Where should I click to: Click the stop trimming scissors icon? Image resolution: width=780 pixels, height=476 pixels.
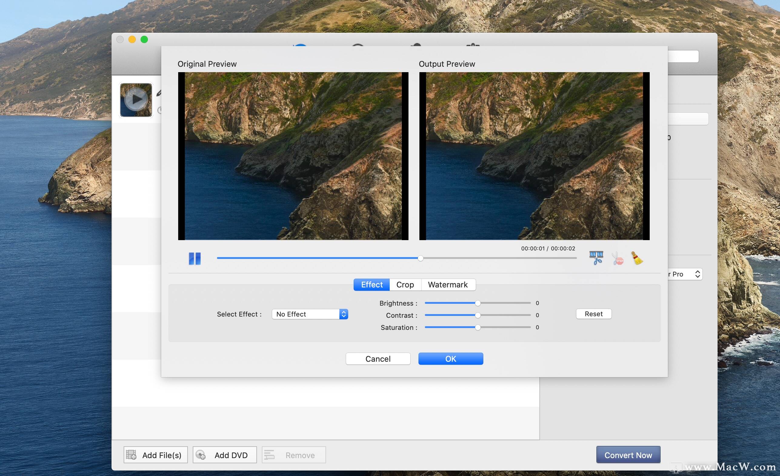617,258
